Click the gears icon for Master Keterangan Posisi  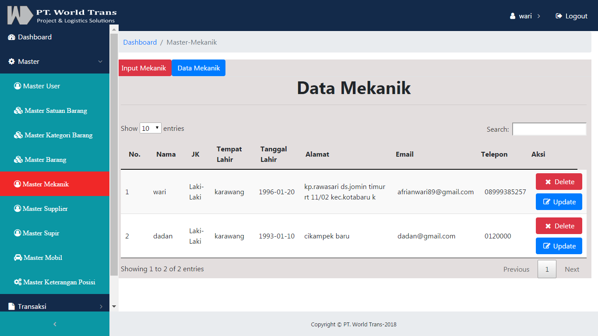coord(18,282)
